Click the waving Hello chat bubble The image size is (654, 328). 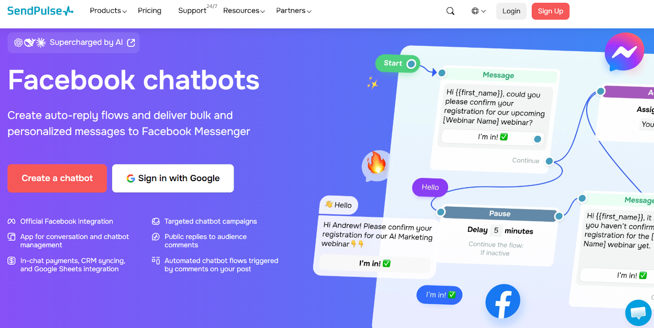click(338, 205)
